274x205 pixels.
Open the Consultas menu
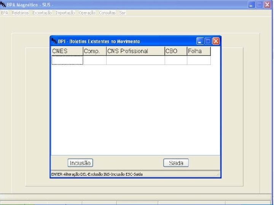coord(107,13)
